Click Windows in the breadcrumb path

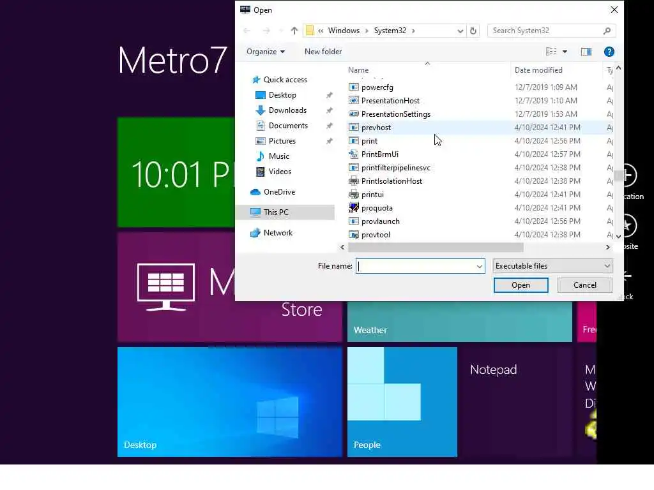tap(344, 31)
